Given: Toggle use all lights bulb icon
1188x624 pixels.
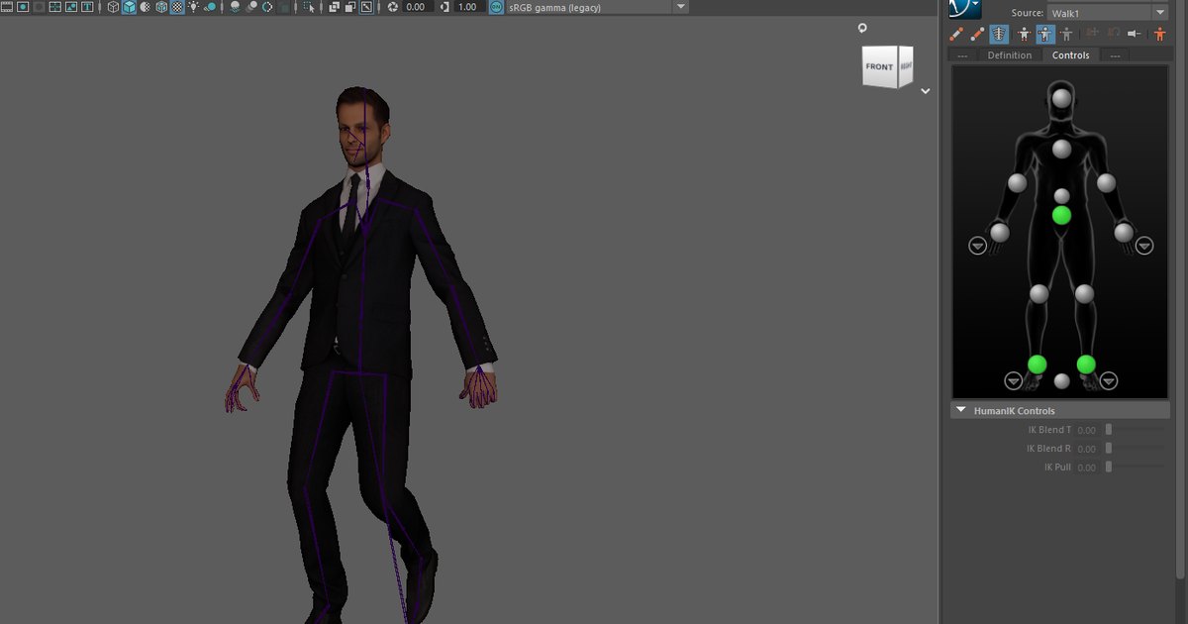Looking at the screenshot, I should tap(193, 7).
